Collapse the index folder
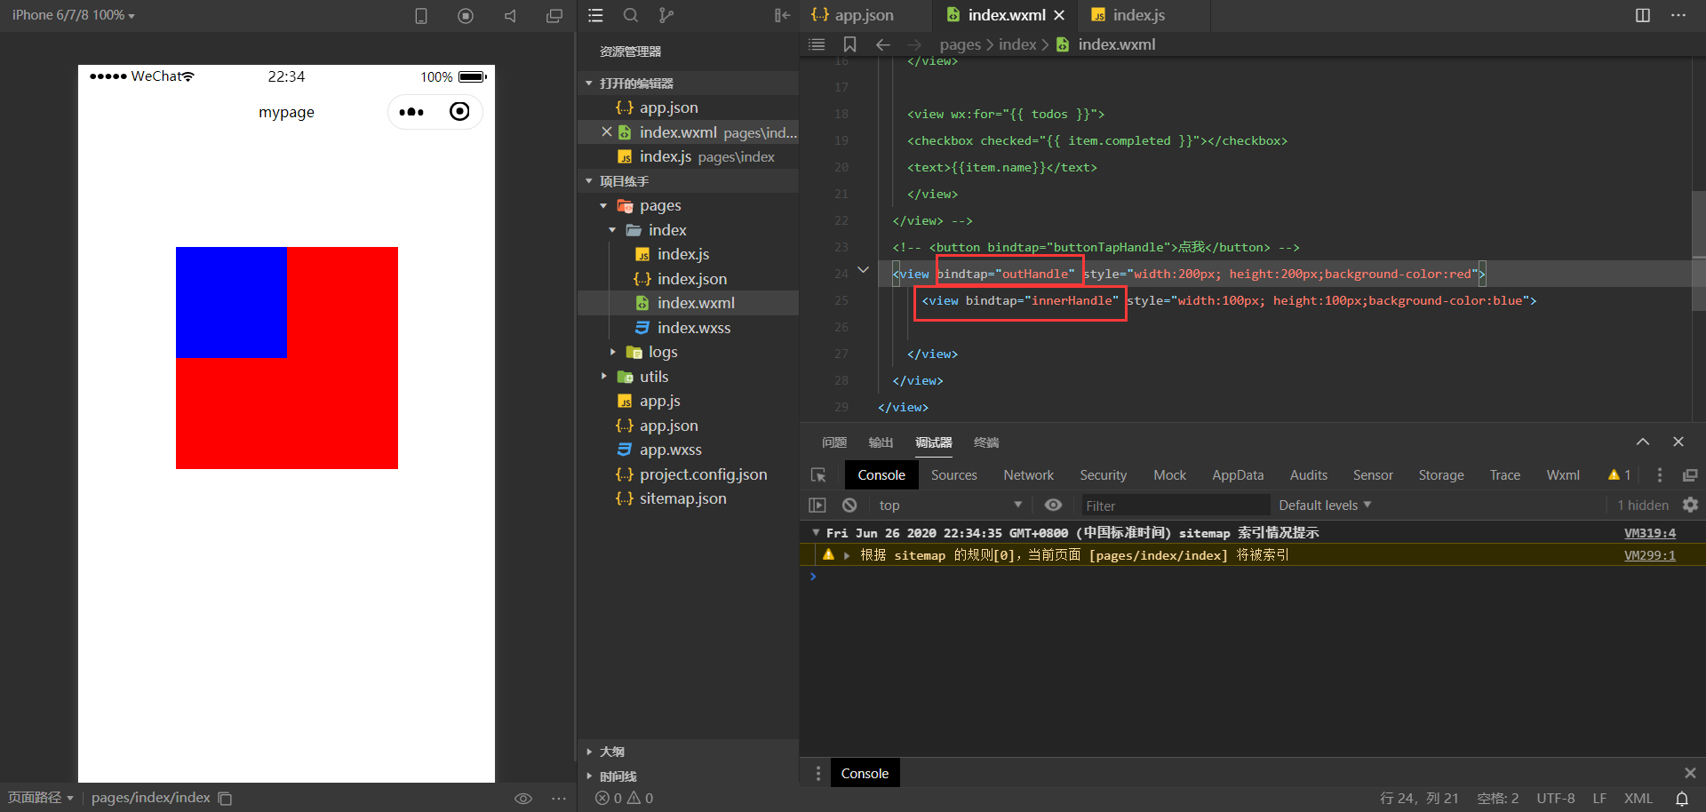 612,230
